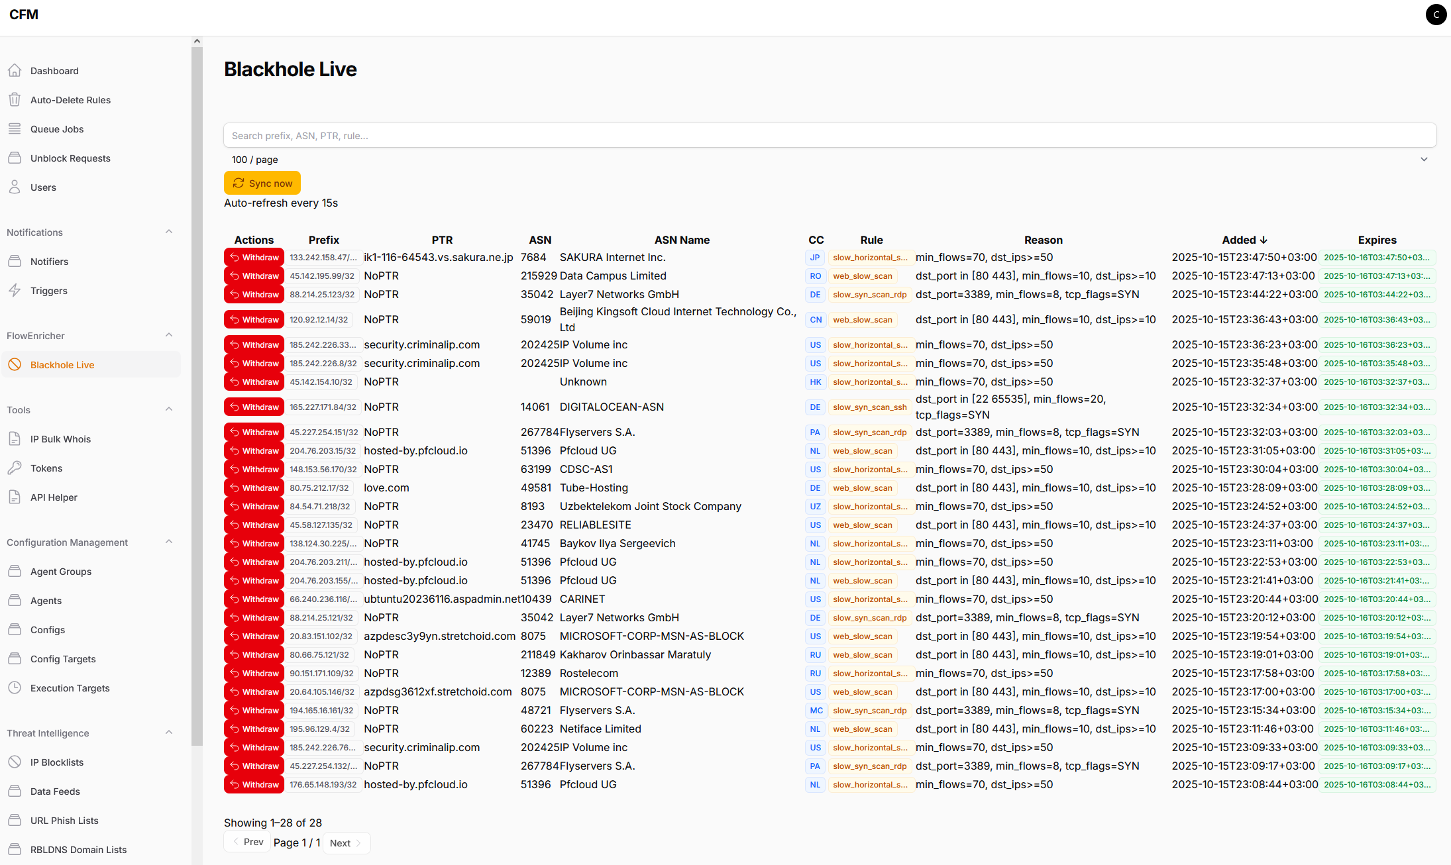1451x865 pixels.
Task: Click the Execution Targets clock icon
Action: 15,688
